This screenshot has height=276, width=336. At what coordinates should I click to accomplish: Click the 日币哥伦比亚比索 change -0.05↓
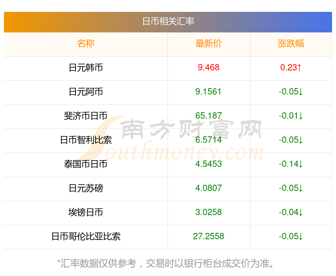coord(291,236)
